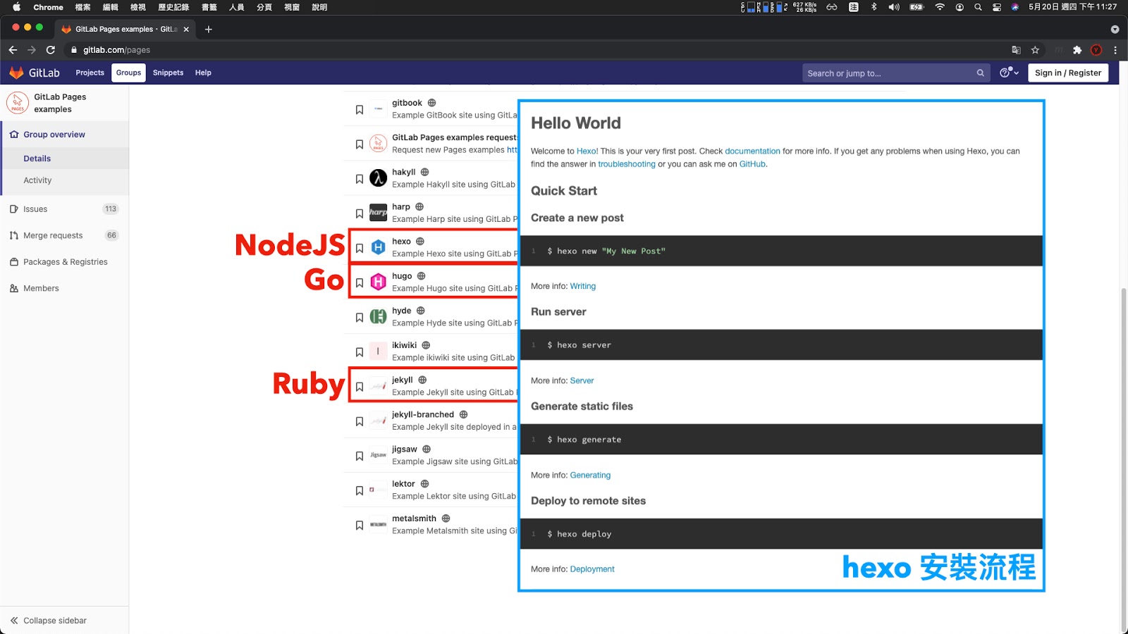The width and height of the screenshot is (1128, 634).
Task: Click the hexo project avatar icon
Action: point(379,248)
